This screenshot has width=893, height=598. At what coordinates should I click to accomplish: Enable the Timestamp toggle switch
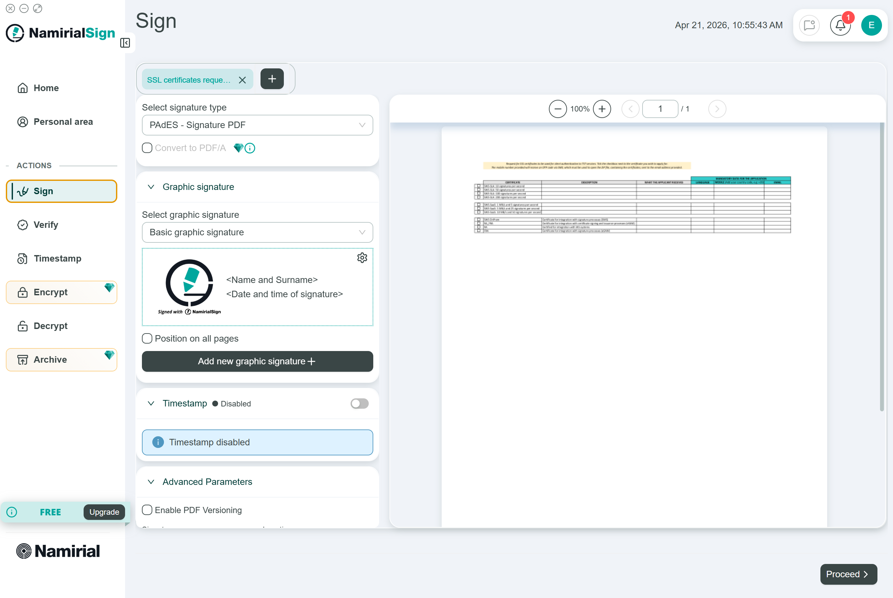click(359, 404)
